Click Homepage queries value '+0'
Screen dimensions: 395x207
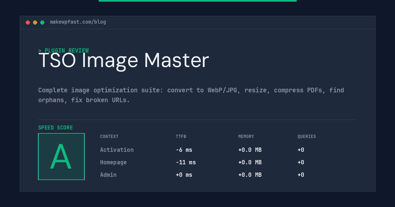[301, 162]
